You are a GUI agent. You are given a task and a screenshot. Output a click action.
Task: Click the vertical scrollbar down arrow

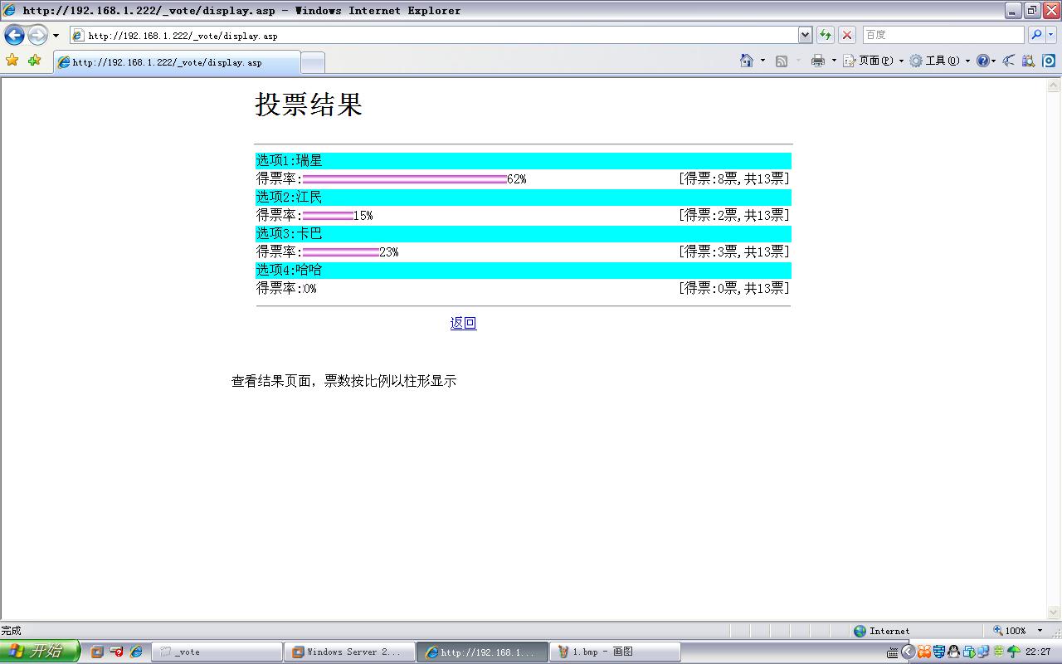(1055, 613)
